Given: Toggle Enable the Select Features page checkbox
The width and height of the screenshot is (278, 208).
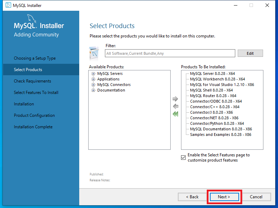Looking at the screenshot, I should [183, 157].
